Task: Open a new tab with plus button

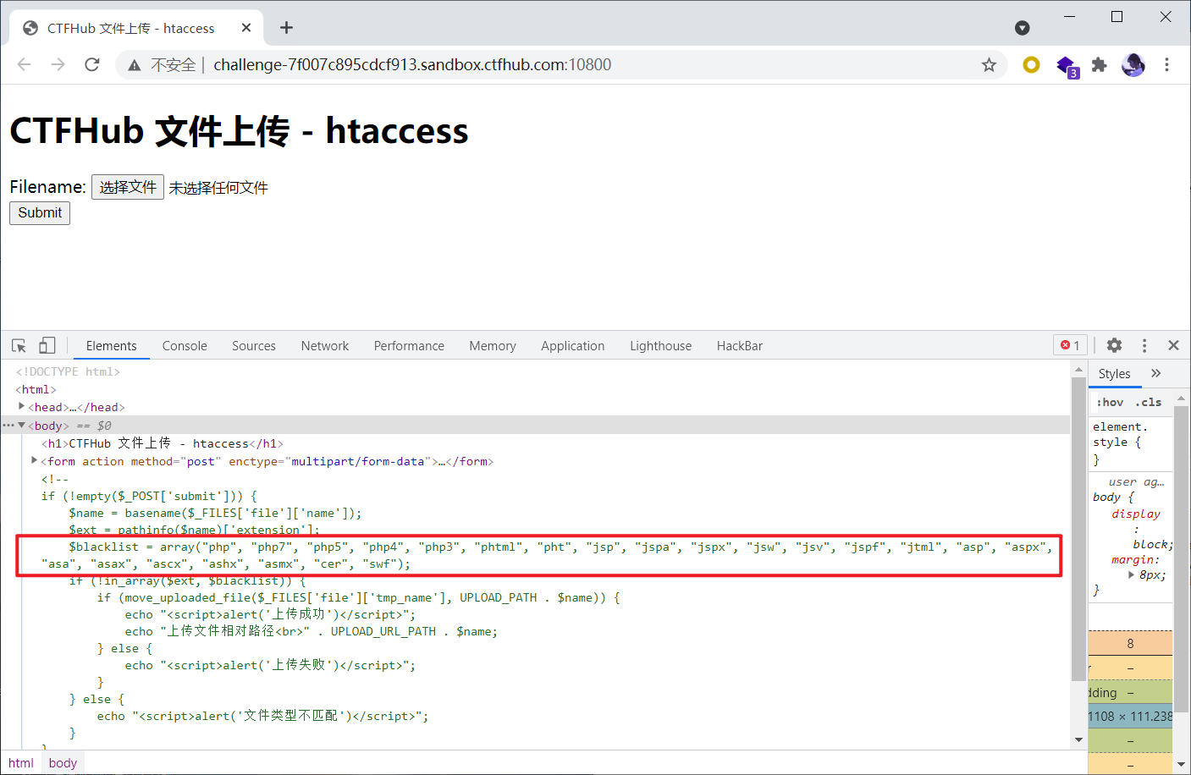Action: 286,28
